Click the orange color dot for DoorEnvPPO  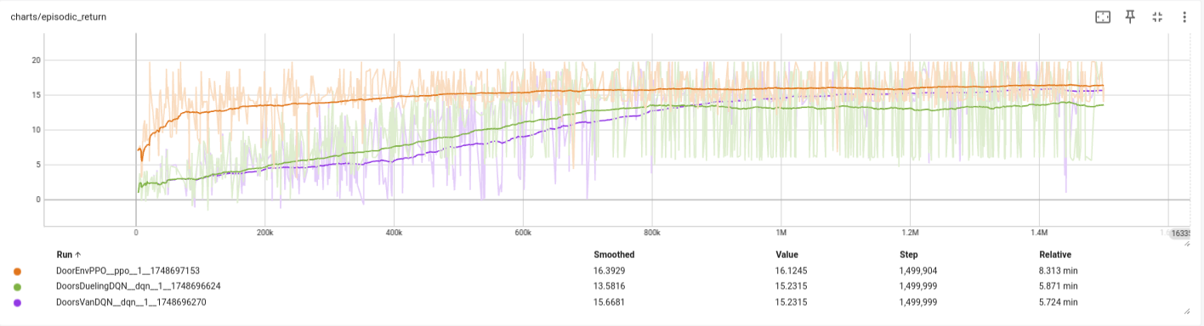click(x=18, y=271)
